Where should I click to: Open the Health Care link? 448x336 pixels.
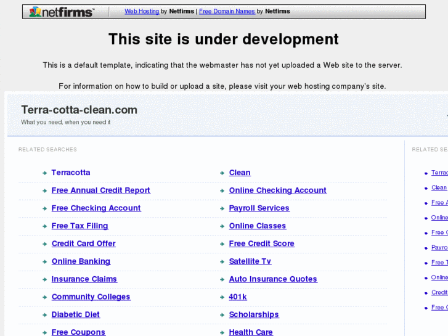click(251, 332)
